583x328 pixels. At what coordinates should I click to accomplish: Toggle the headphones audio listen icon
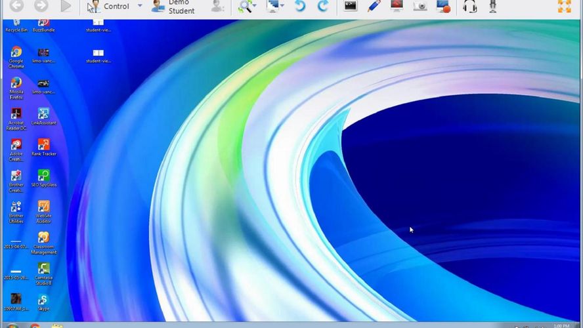coord(470,6)
